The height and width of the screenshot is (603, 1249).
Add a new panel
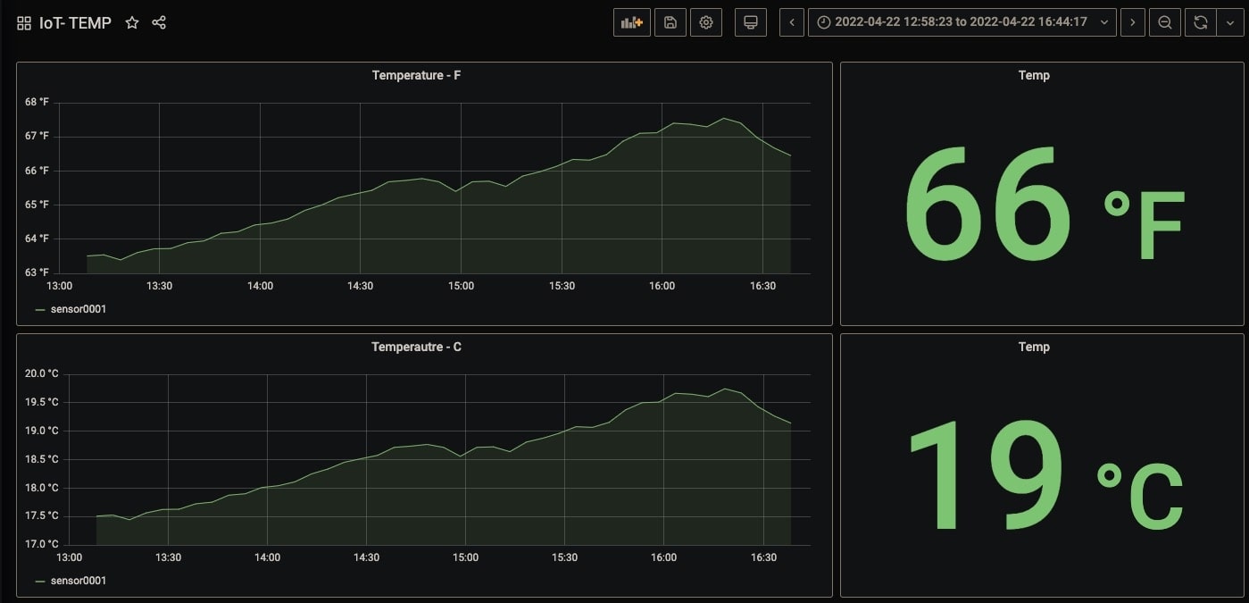click(x=632, y=22)
